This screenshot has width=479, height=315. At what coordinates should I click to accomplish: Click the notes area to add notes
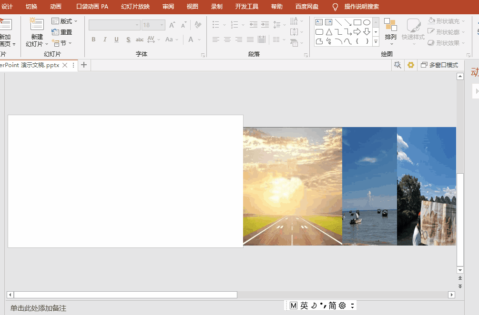[x=38, y=308]
